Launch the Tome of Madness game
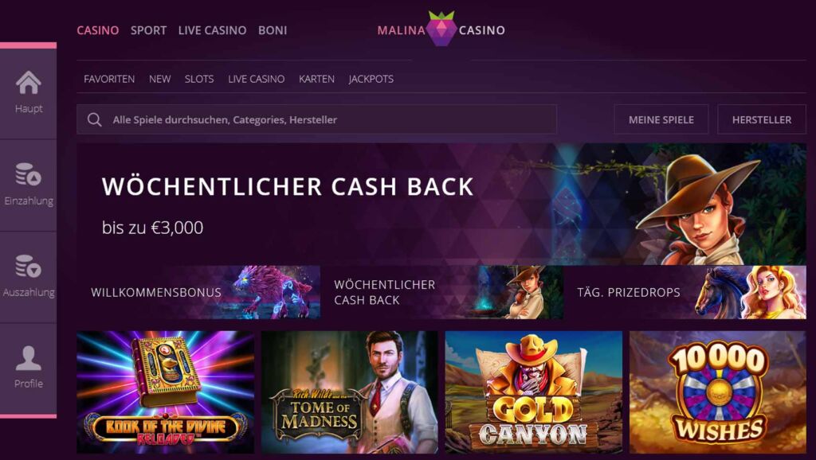The image size is (816, 460). [350, 392]
